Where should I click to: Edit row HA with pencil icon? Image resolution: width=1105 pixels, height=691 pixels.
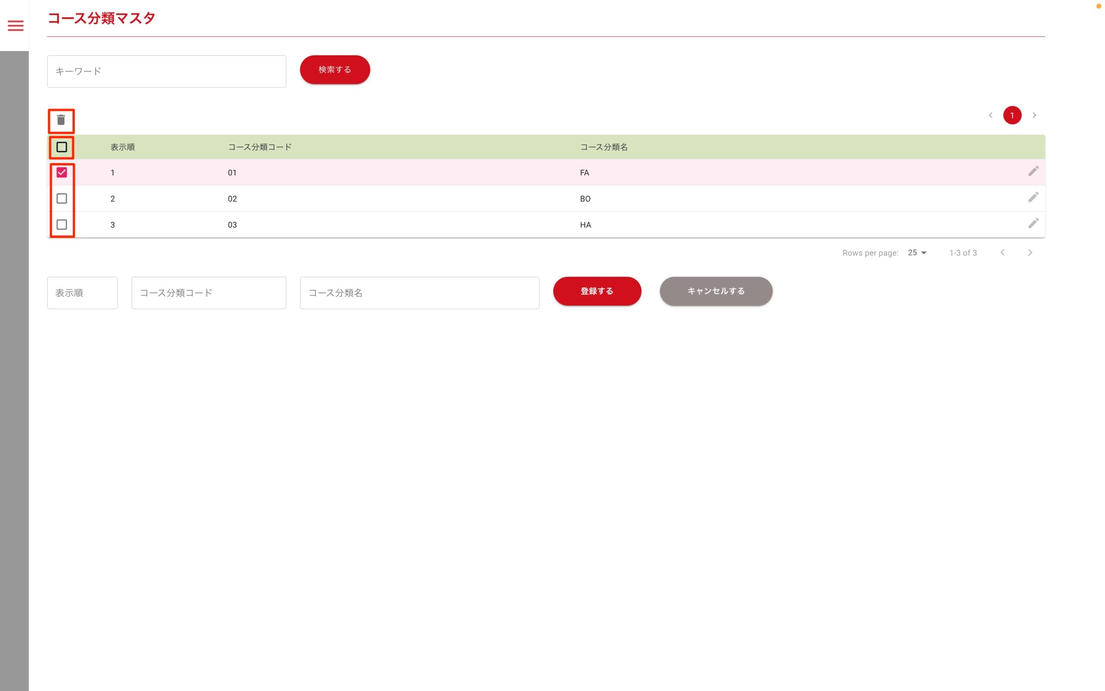1033,223
